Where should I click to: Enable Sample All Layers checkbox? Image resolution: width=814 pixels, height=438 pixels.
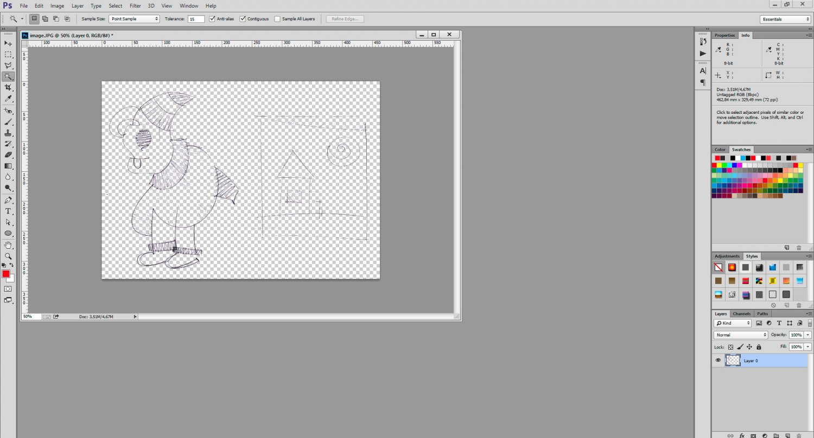[277, 19]
